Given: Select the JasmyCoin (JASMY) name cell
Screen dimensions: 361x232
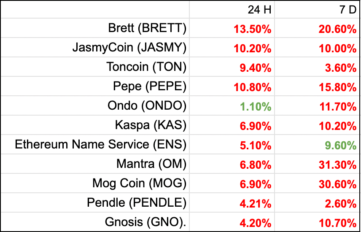Looking at the screenshot, I should 129,48.
